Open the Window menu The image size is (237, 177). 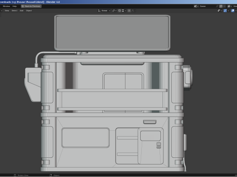tap(6, 6)
